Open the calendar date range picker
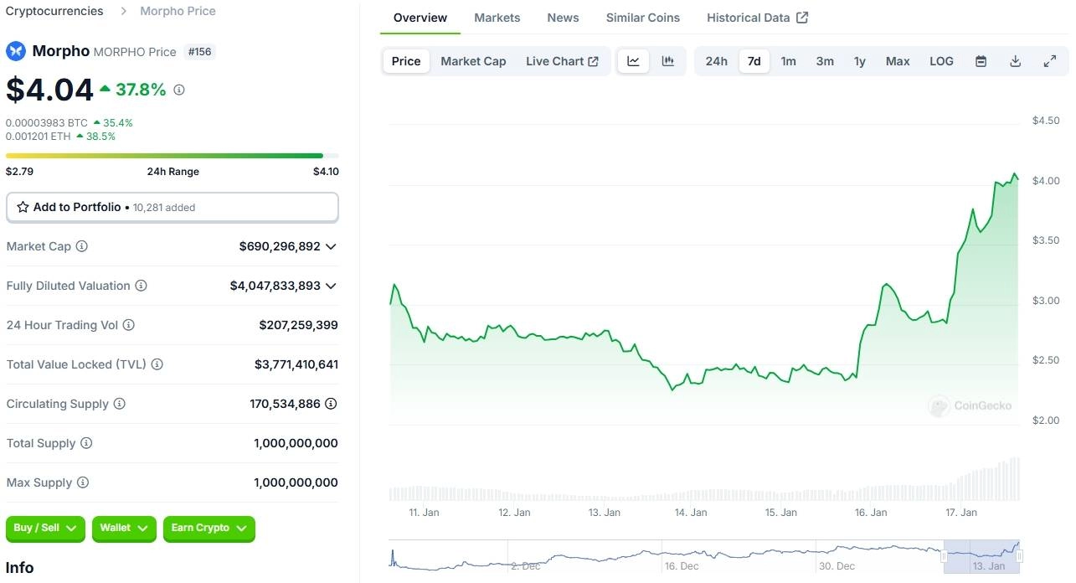 pos(981,61)
